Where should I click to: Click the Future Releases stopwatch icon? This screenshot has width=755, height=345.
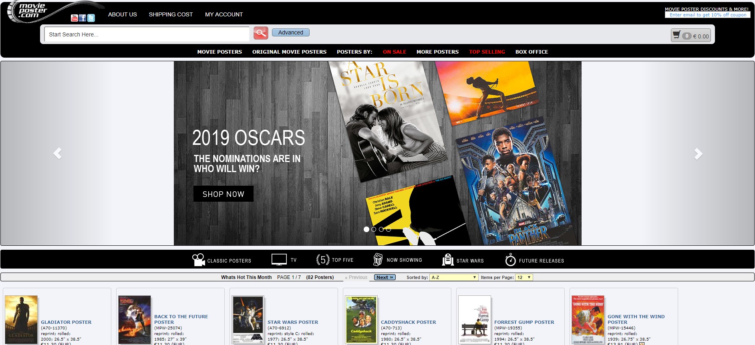tap(510, 260)
